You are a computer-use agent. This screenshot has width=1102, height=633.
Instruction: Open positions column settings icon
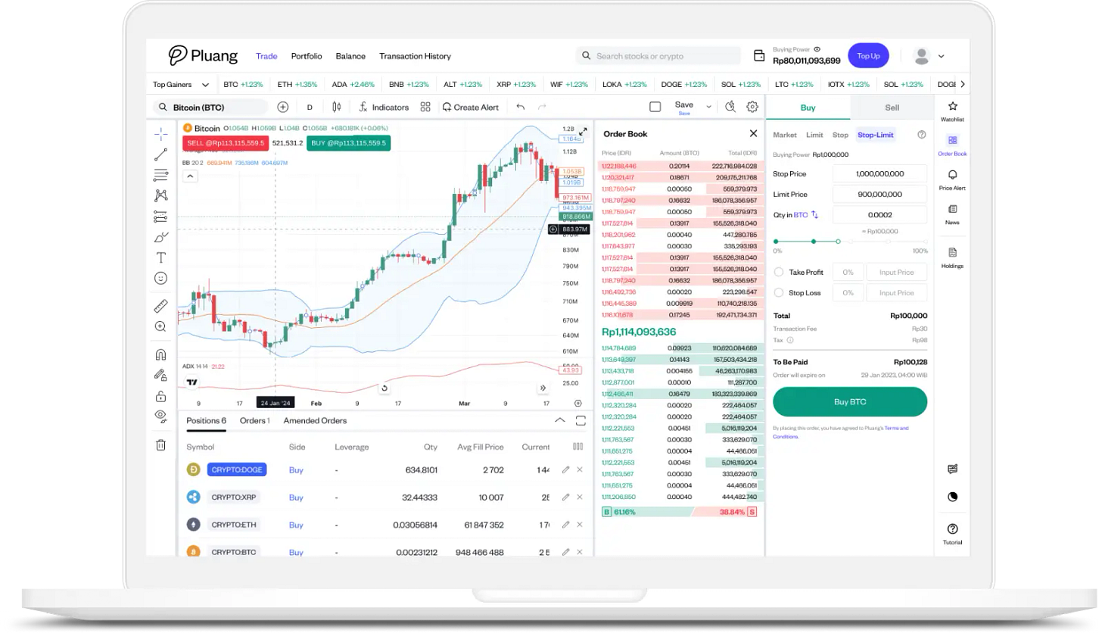578,447
